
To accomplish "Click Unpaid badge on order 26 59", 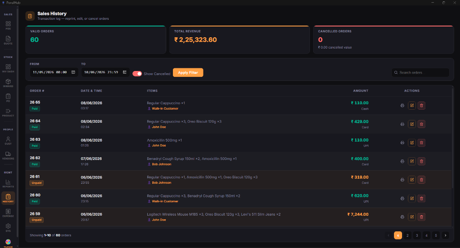I will click(37, 220).
